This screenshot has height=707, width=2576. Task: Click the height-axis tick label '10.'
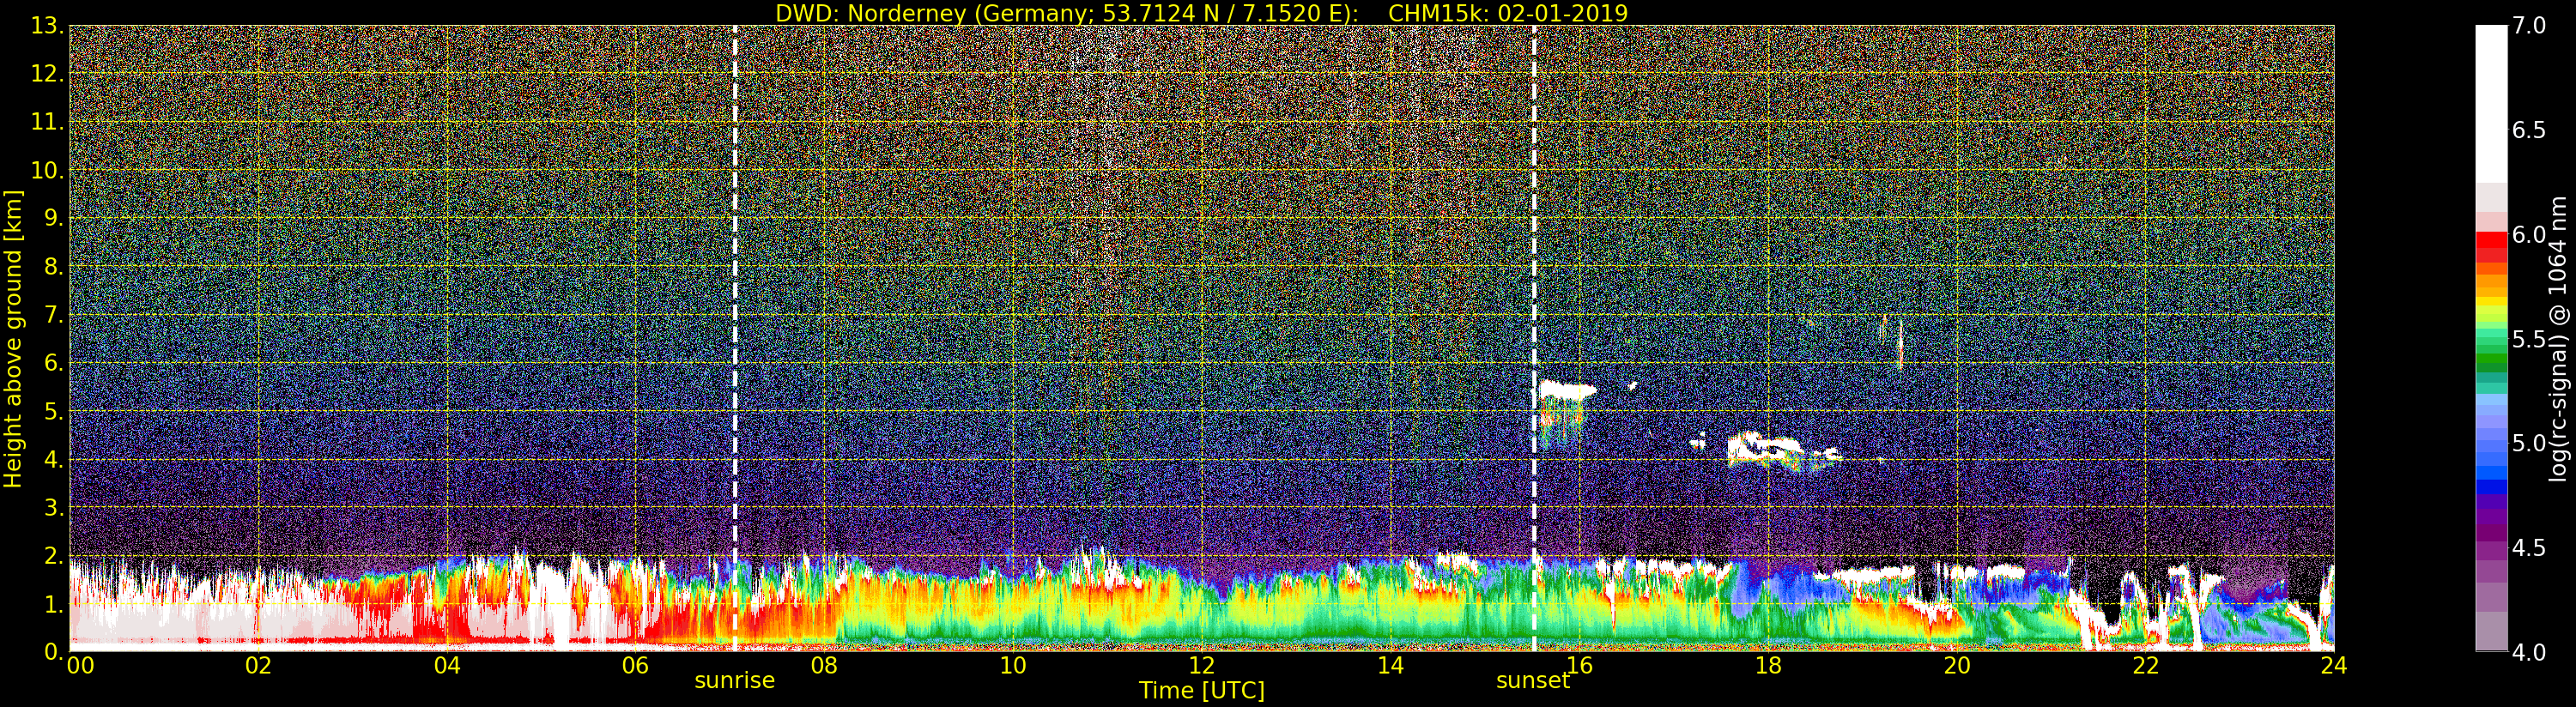(47, 170)
